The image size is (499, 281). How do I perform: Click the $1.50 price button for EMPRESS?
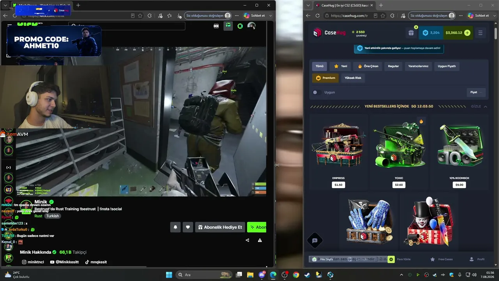[x=338, y=185]
